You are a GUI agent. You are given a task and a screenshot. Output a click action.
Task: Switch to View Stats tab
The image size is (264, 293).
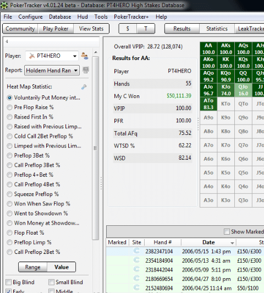pyautogui.click(x=91, y=29)
